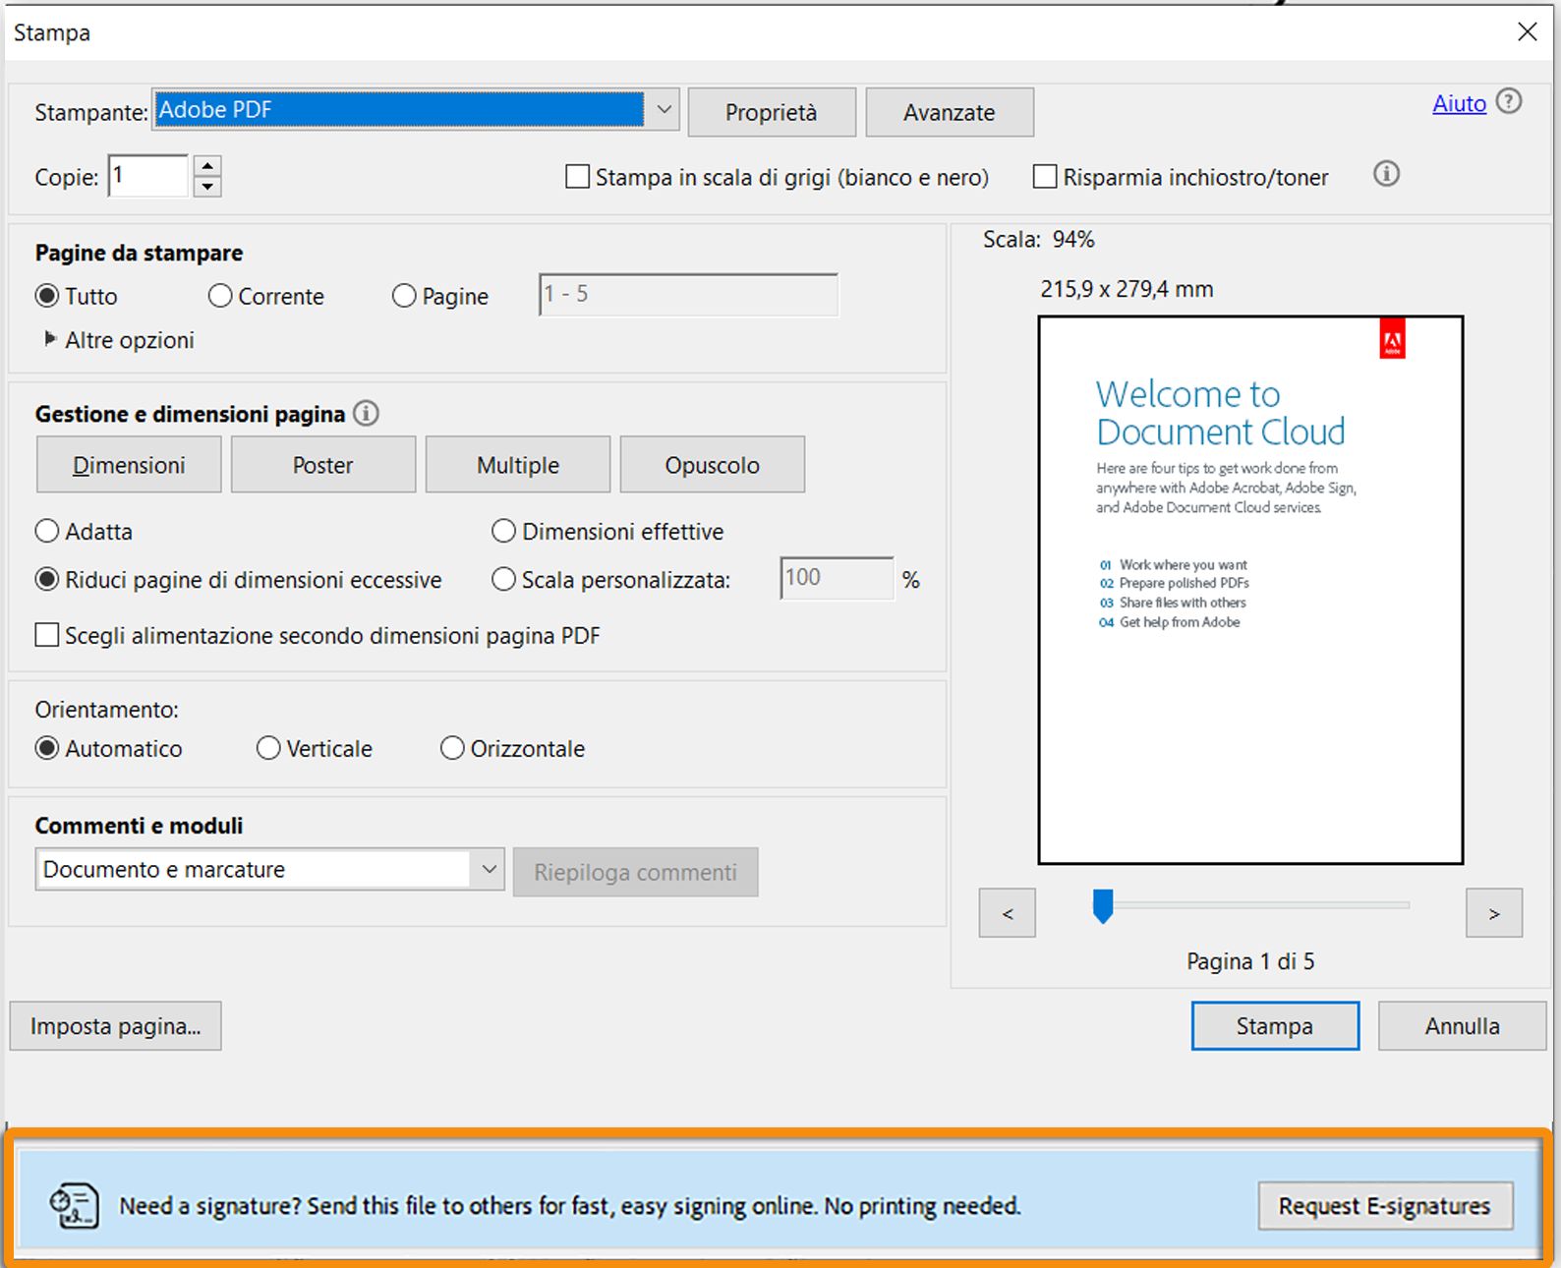The height and width of the screenshot is (1268, 1561).
Task: Switch to the Dimensioni sizing tab
Action: 129,465
